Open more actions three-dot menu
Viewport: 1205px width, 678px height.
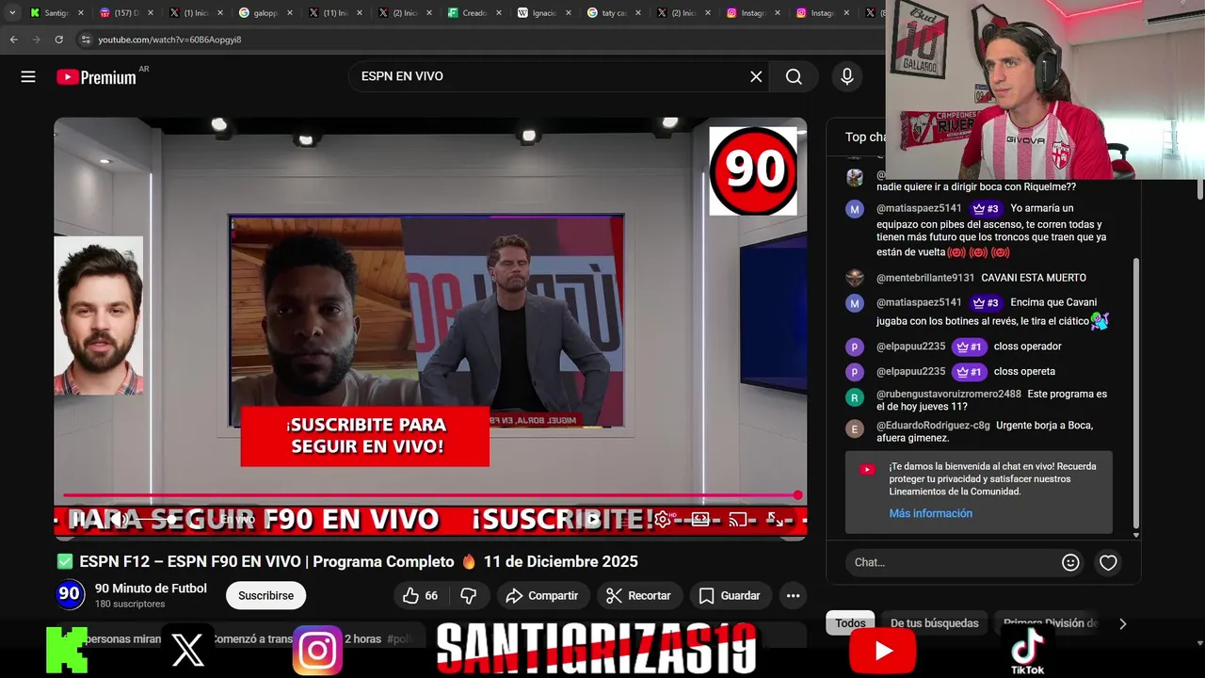pos(793,596)
